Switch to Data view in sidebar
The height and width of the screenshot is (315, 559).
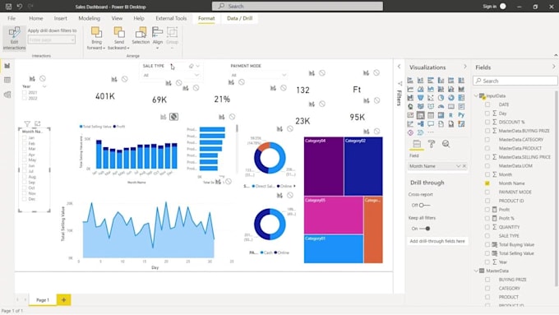tap(7, 80)
